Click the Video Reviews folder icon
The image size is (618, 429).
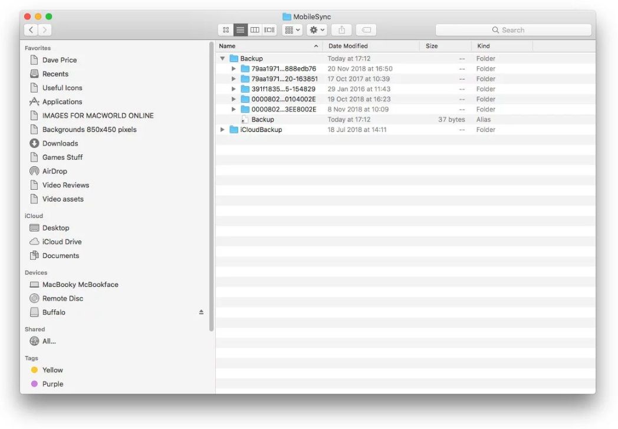(34, 185)
